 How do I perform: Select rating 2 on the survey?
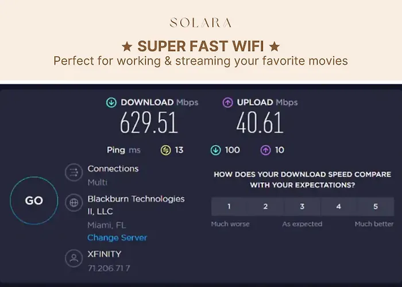pyautogui.click(x=265, y=207)
